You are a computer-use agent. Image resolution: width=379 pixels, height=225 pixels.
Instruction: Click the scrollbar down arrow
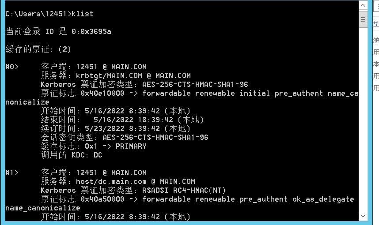[x=363, y=216]
